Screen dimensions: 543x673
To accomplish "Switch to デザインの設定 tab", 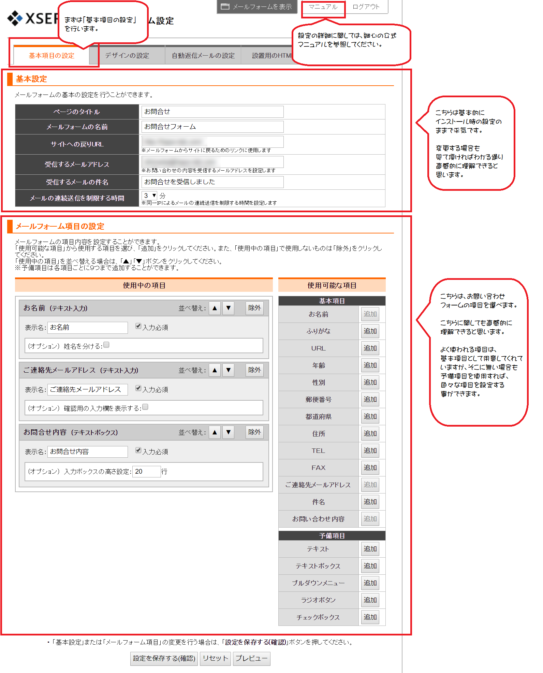I will tap(127, 56).
